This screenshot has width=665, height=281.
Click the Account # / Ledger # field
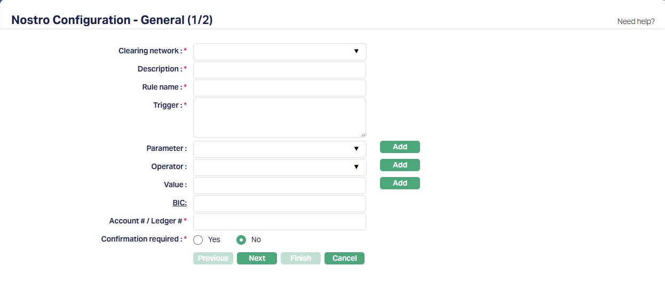tap(280, 221)
